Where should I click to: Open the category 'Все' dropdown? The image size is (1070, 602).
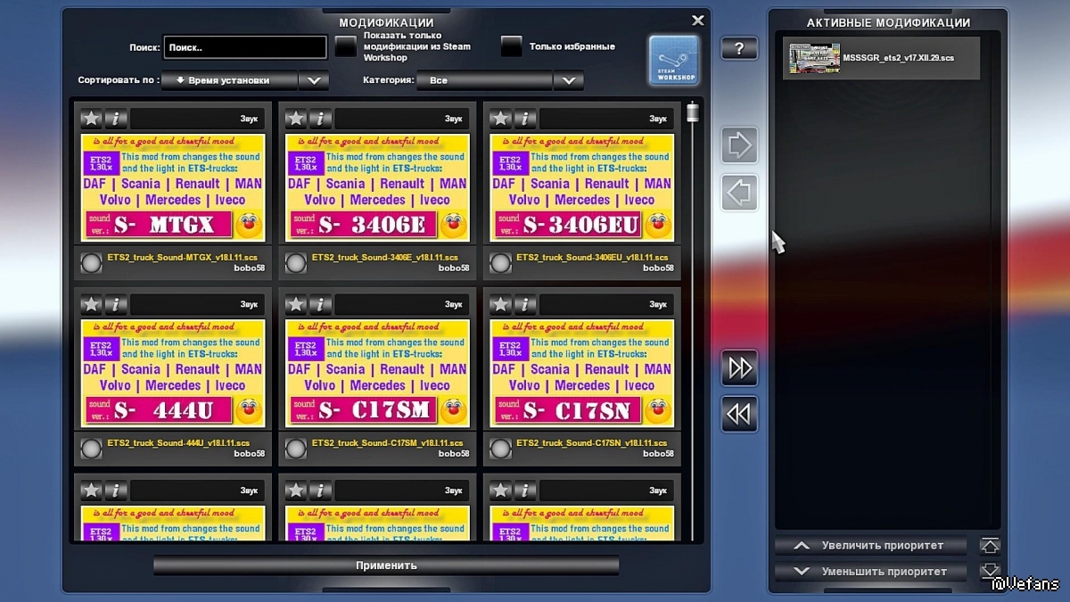point(486,80)
